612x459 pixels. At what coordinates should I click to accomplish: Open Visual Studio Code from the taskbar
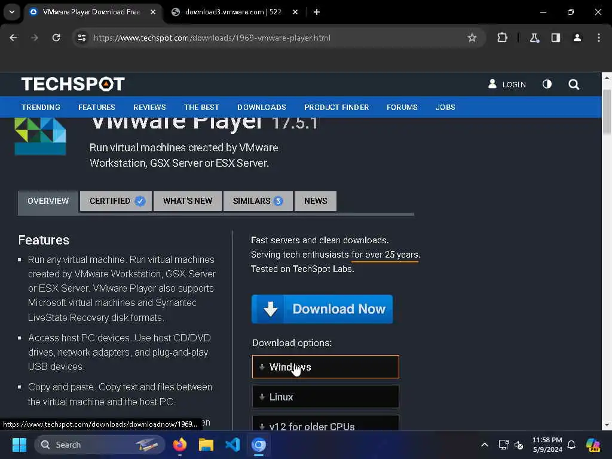click(x=232, y=445)
